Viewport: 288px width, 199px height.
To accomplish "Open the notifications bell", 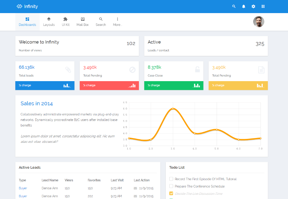I will click(244, 6).
